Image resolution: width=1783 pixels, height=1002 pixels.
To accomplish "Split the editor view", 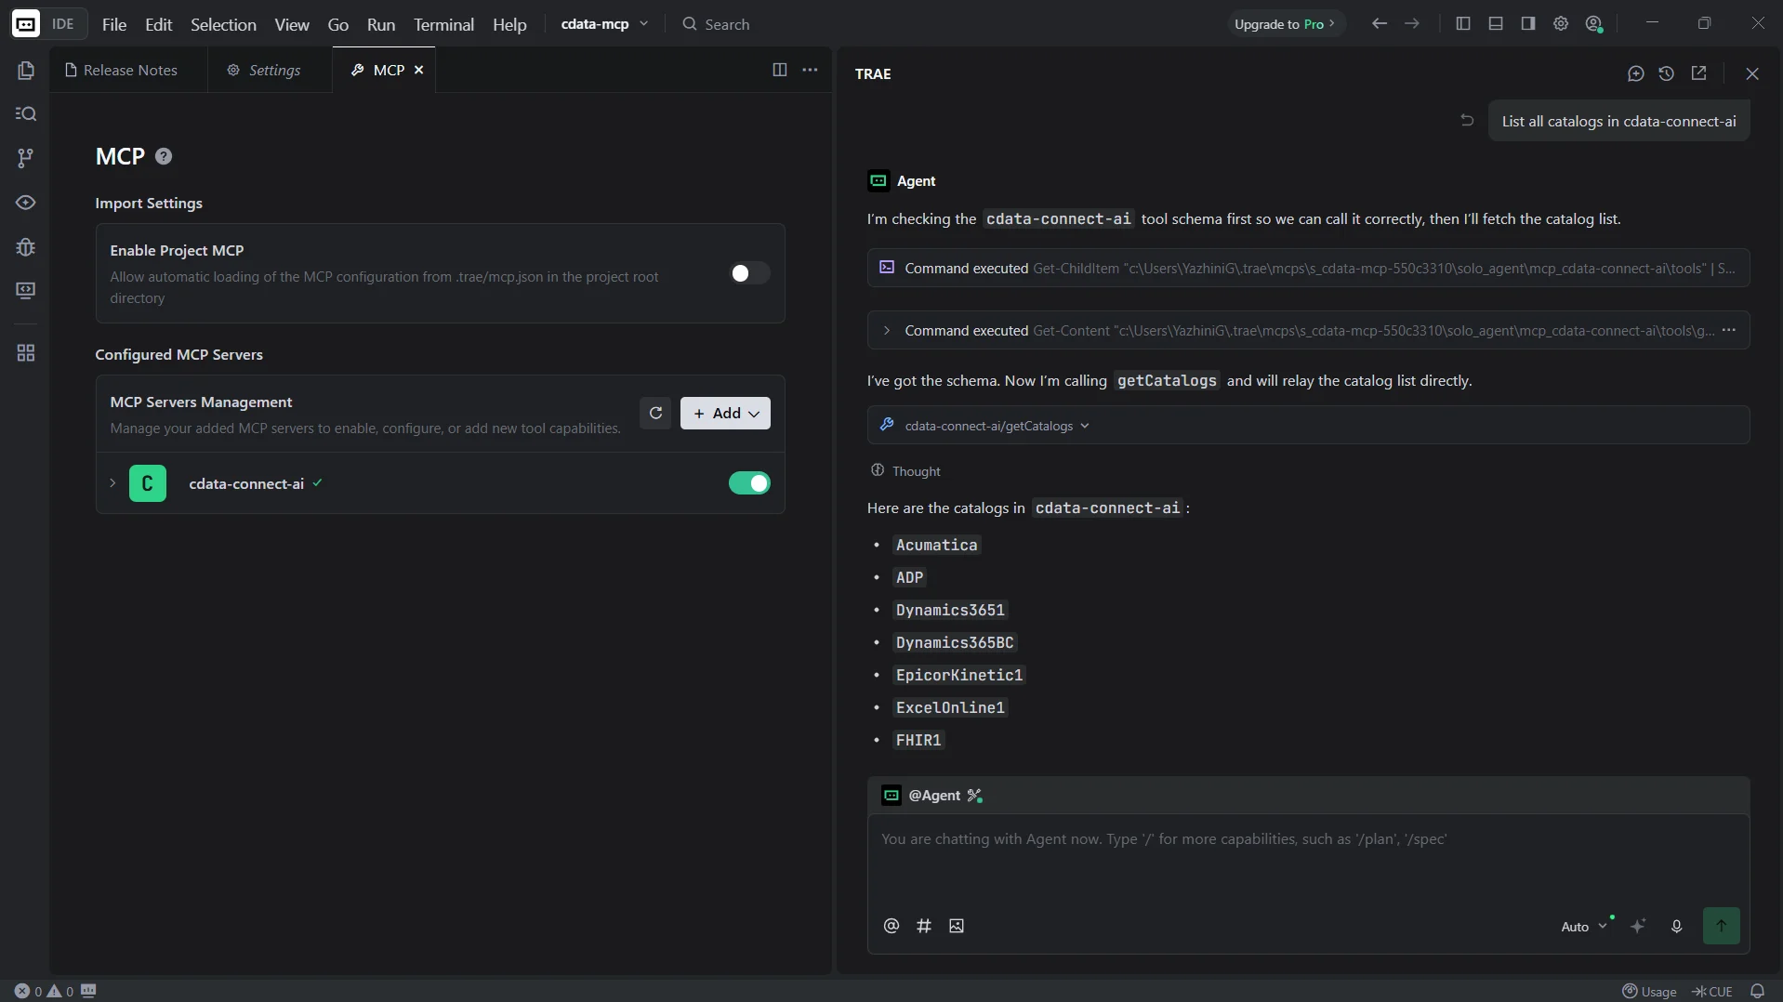I will click(780, 70).
